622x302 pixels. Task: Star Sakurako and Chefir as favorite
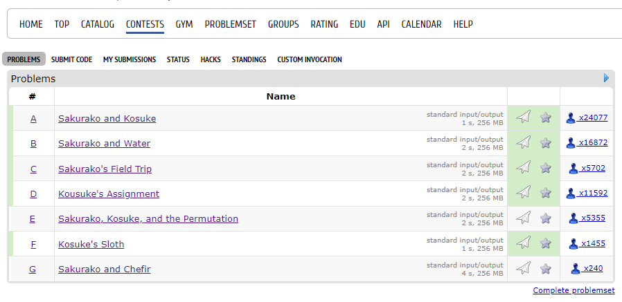point(546,269)
